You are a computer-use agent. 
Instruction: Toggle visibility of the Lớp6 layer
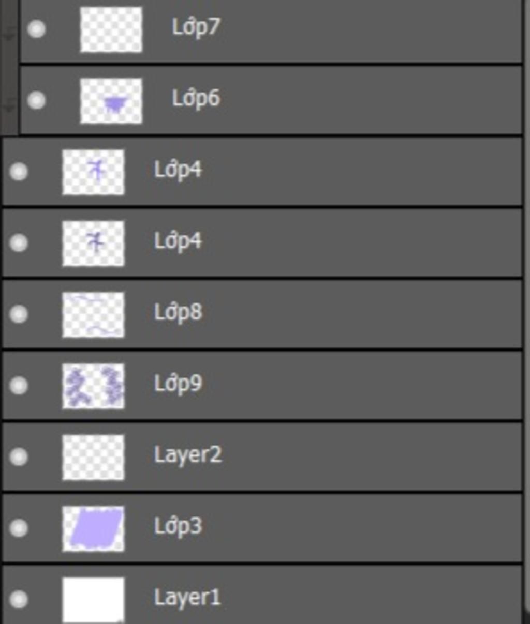[36, 100]
